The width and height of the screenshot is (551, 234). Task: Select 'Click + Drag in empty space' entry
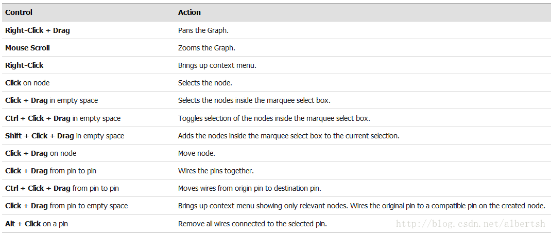pos(51,100)
